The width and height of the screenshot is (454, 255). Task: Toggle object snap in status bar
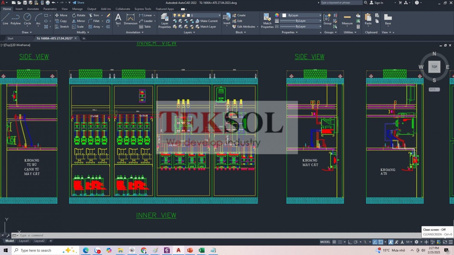tap(381, 242)
